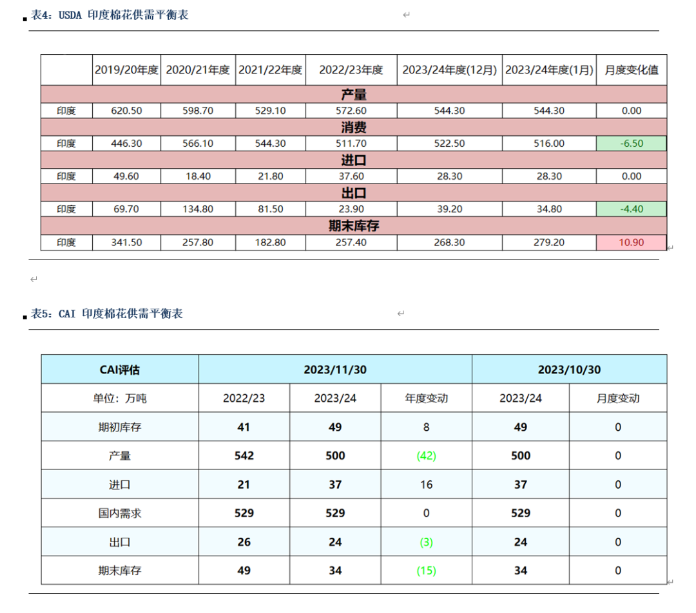The image size is (696, 613).
Task: Click the export value 23.90
Action: tap(351, 209)
